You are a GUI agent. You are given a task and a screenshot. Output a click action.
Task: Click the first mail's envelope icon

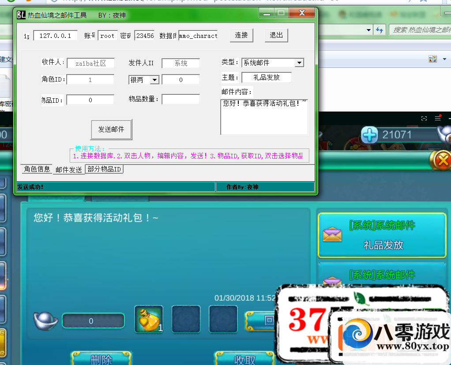332,235
